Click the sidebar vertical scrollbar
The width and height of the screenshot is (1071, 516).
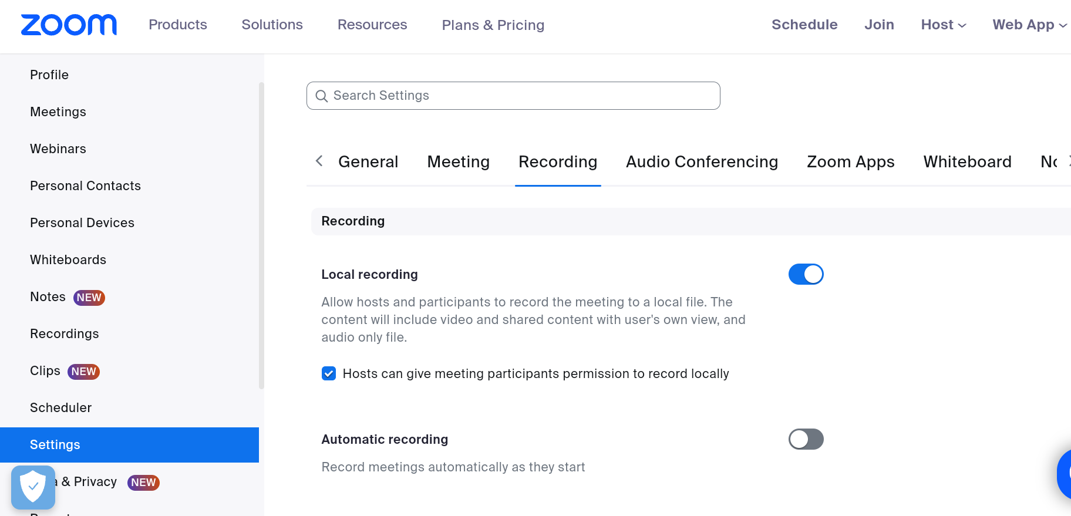pos(261,235)
